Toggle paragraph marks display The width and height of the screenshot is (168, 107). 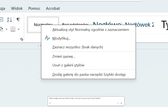(18, 20)
